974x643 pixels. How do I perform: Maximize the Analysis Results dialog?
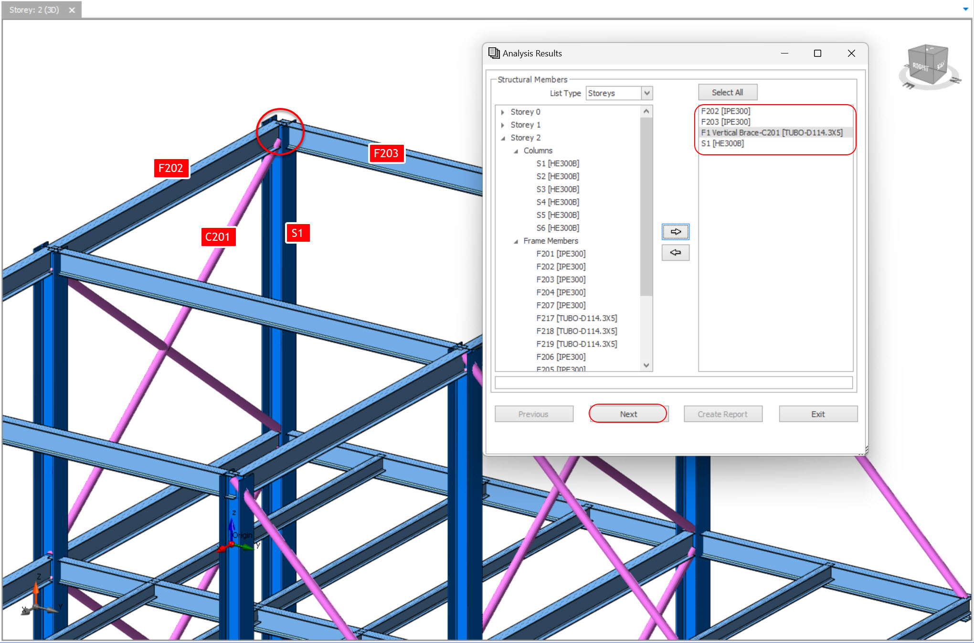(817, 54)
